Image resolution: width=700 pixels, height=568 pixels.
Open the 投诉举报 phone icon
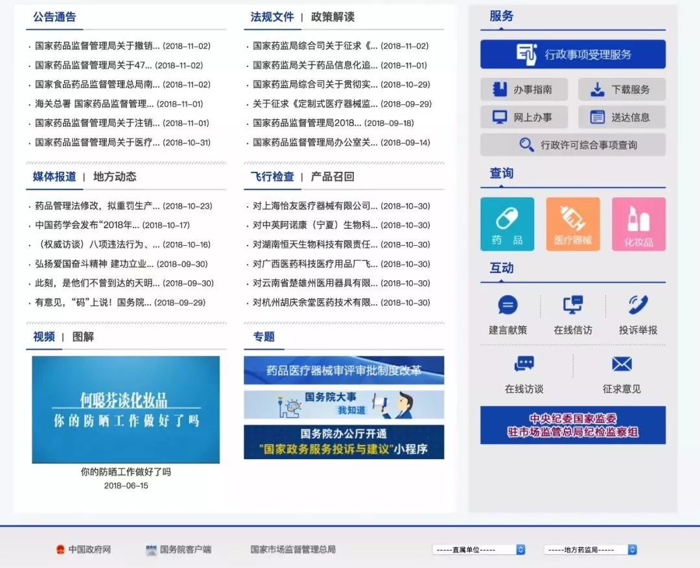pos(638,305)
